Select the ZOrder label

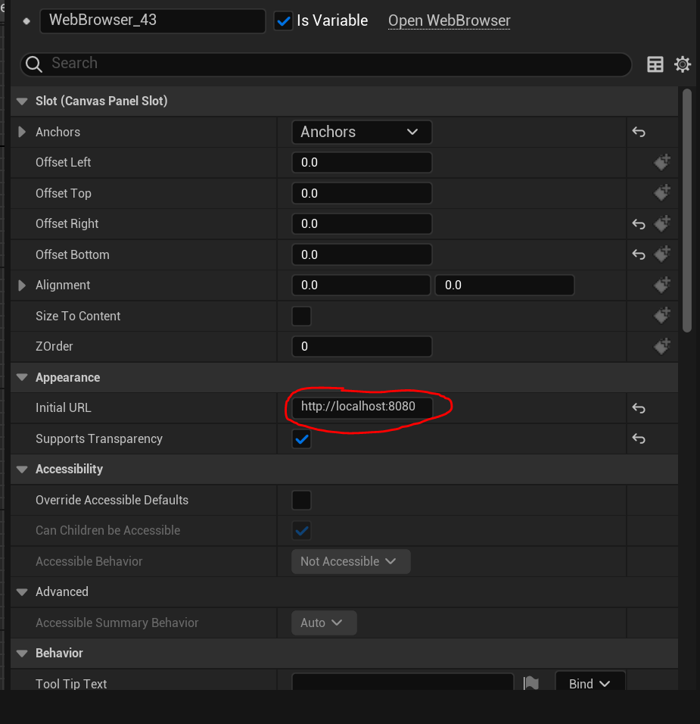click(54, 346)
